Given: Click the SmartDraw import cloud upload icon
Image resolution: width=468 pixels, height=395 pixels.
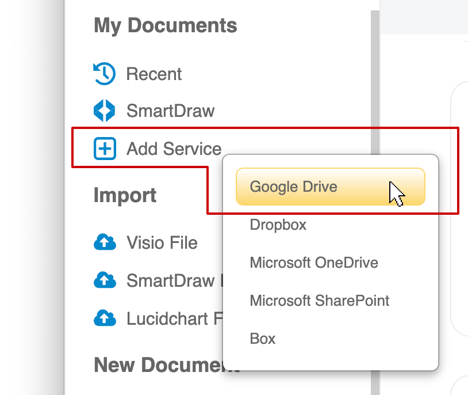Looking at the screenshot, I should (105, 280).
